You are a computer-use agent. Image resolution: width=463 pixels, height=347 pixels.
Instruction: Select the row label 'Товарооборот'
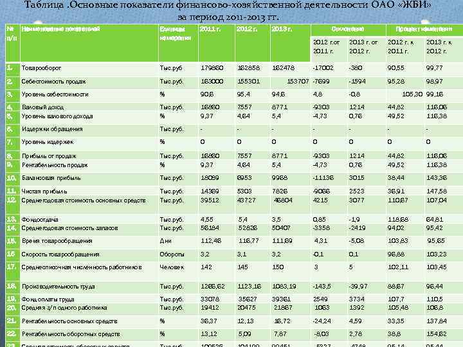(x=41, y=68)
